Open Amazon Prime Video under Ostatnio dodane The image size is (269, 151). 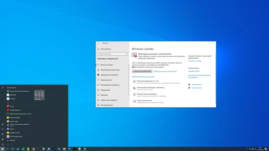(x=18, y=91)
